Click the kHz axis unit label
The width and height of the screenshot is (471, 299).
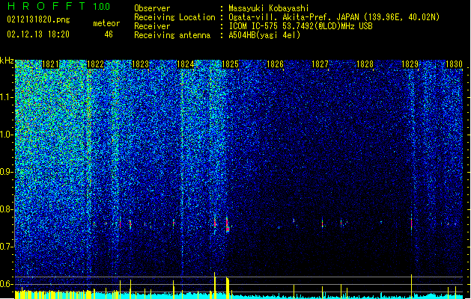click(7, 61)
